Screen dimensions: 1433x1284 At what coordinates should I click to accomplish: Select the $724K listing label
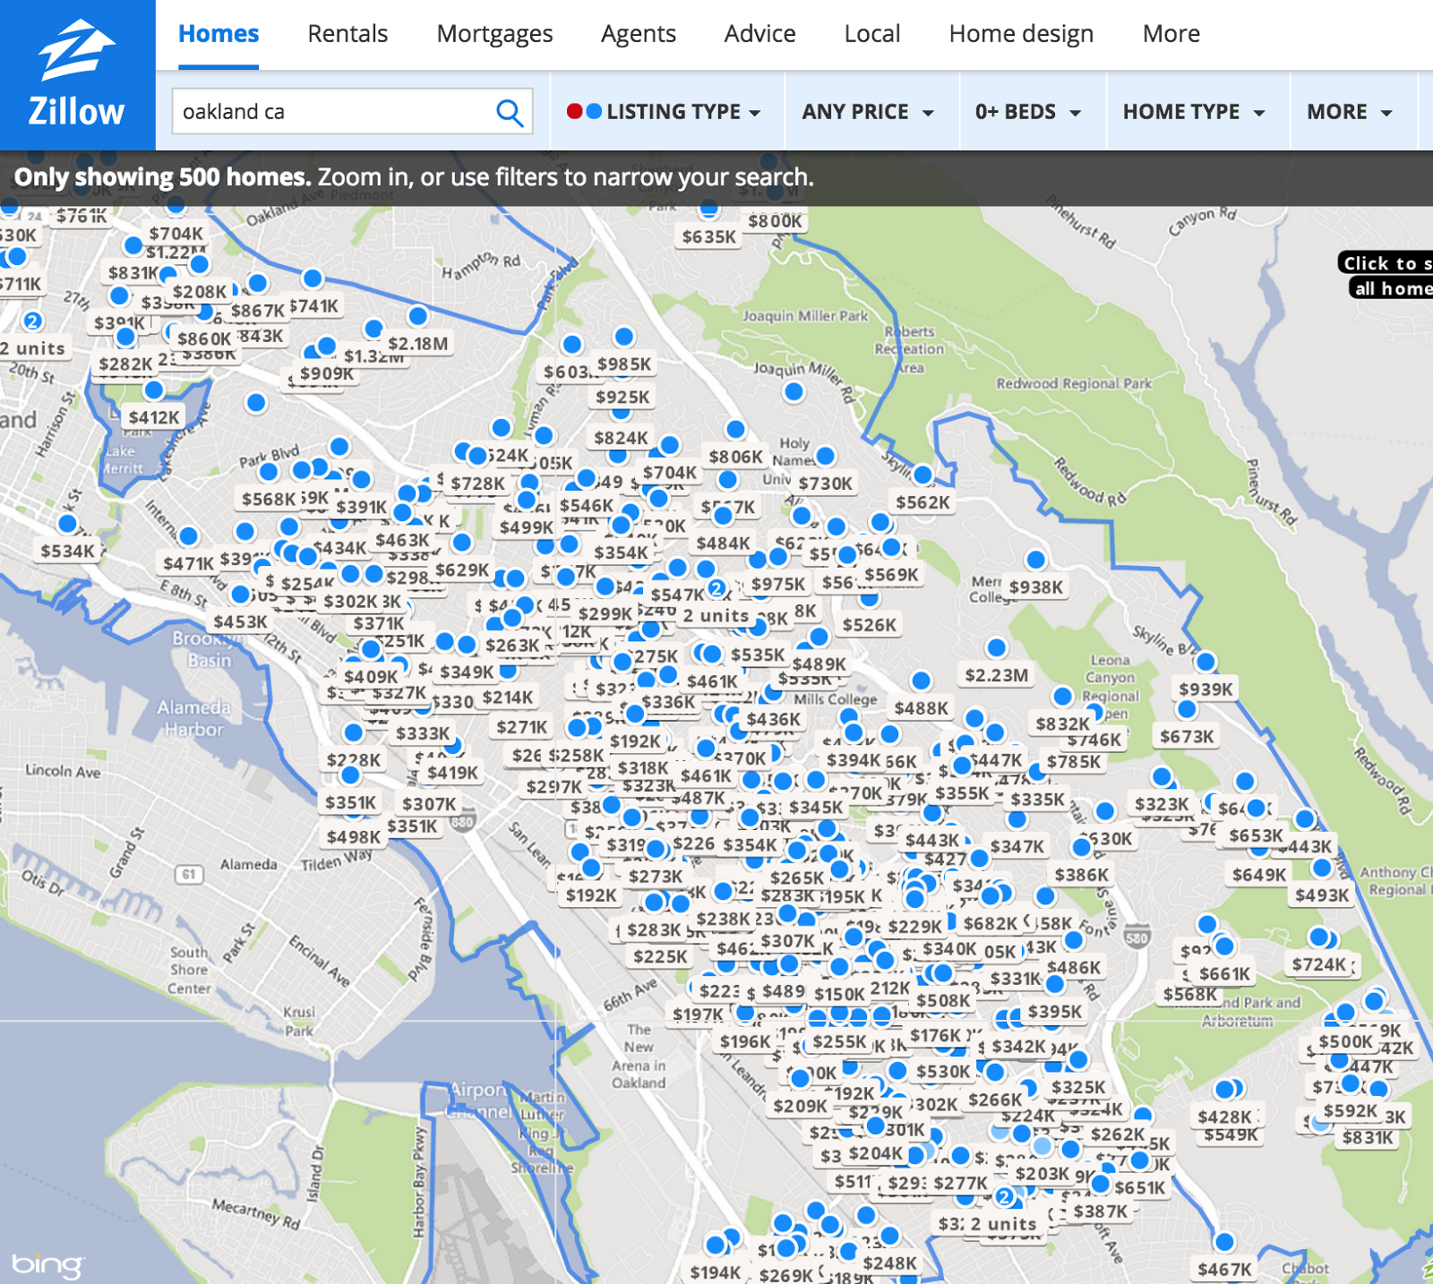tap(1318, 964)
